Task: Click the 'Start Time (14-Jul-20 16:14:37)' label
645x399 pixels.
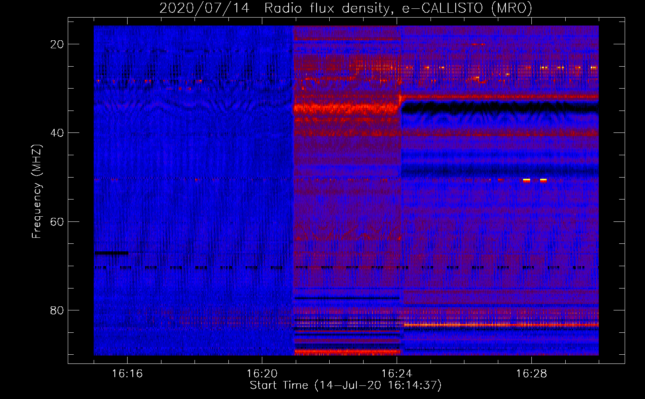Action: click(346, 385)
